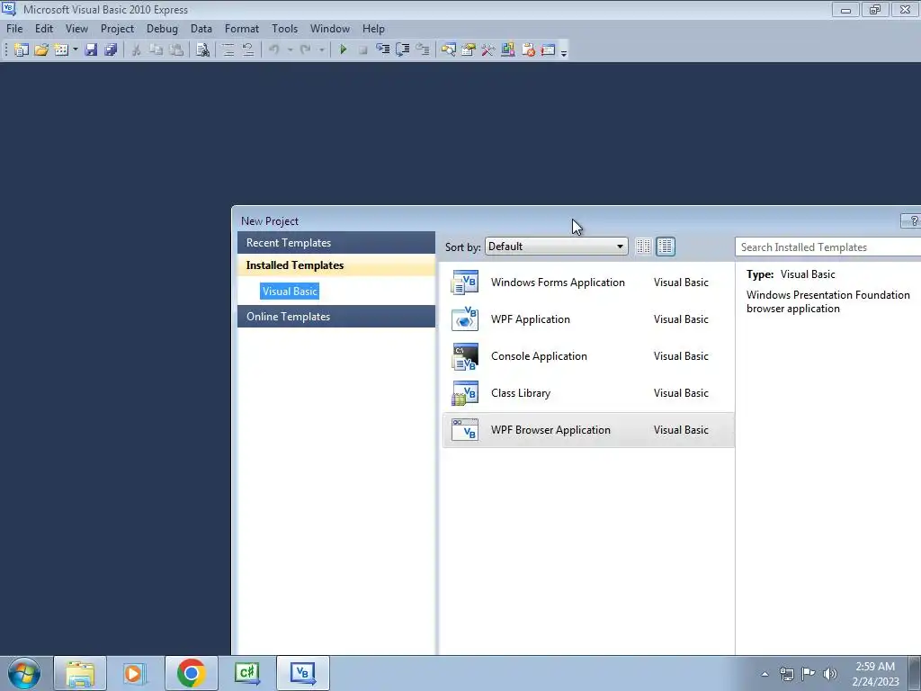
Task: Click the Find in files icon
Action: [x=202, y=50]
